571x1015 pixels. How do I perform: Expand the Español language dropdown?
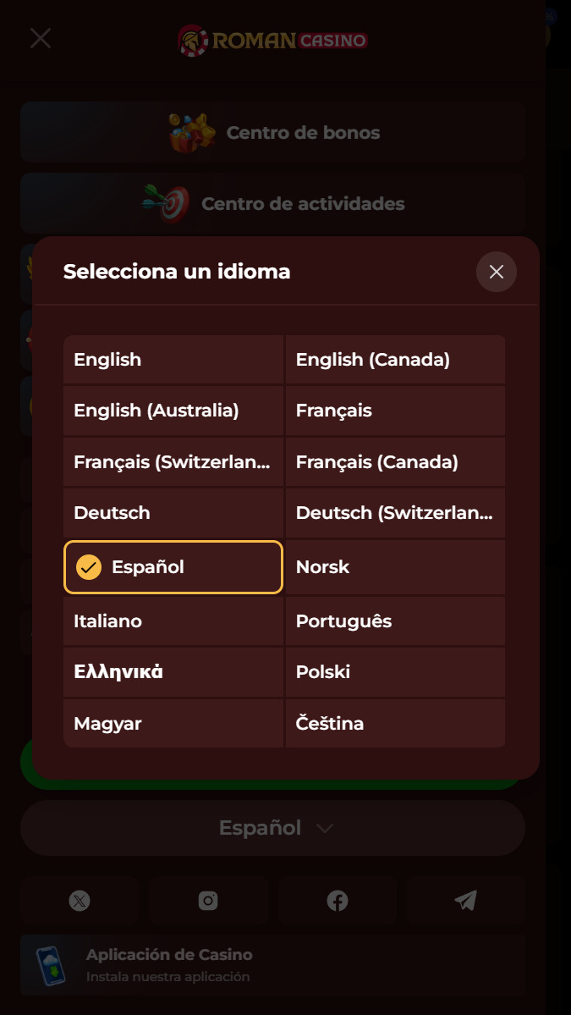[272, 828]
